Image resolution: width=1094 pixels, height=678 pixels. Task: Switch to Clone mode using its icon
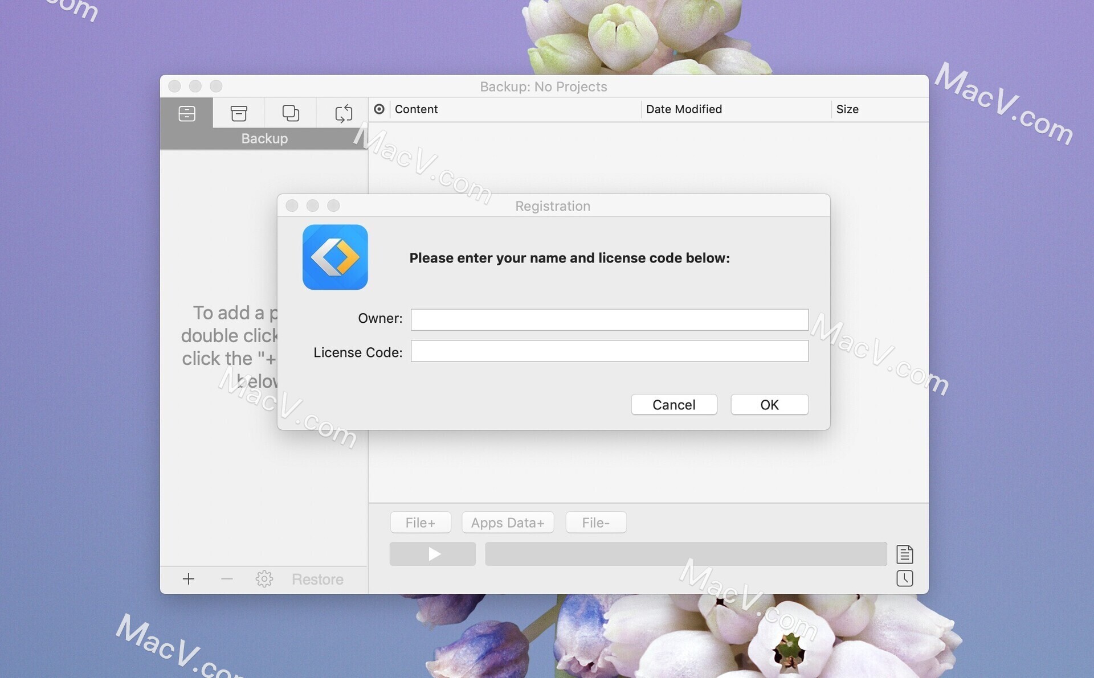pyautogui.click(x=291, y=113)
